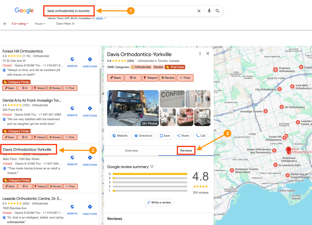
Task: Click the AI button in Davis detail panel
Action: point(133,78)
